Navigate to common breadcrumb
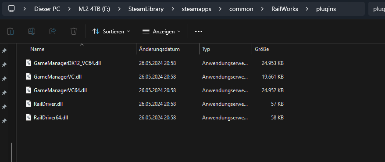Screen dimensions: 385x162 point(241,9)
